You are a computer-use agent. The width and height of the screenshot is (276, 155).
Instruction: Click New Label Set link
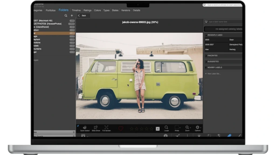(213, 73)
